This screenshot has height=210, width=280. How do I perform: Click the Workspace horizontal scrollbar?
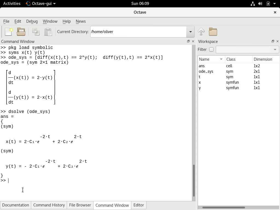point(224,208)
